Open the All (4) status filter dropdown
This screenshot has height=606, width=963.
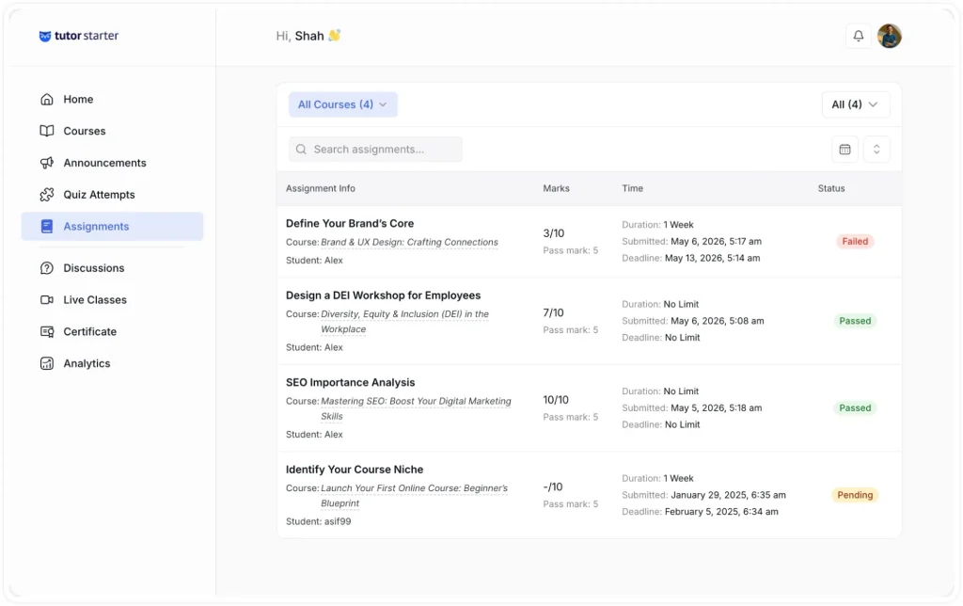point(855,104)
